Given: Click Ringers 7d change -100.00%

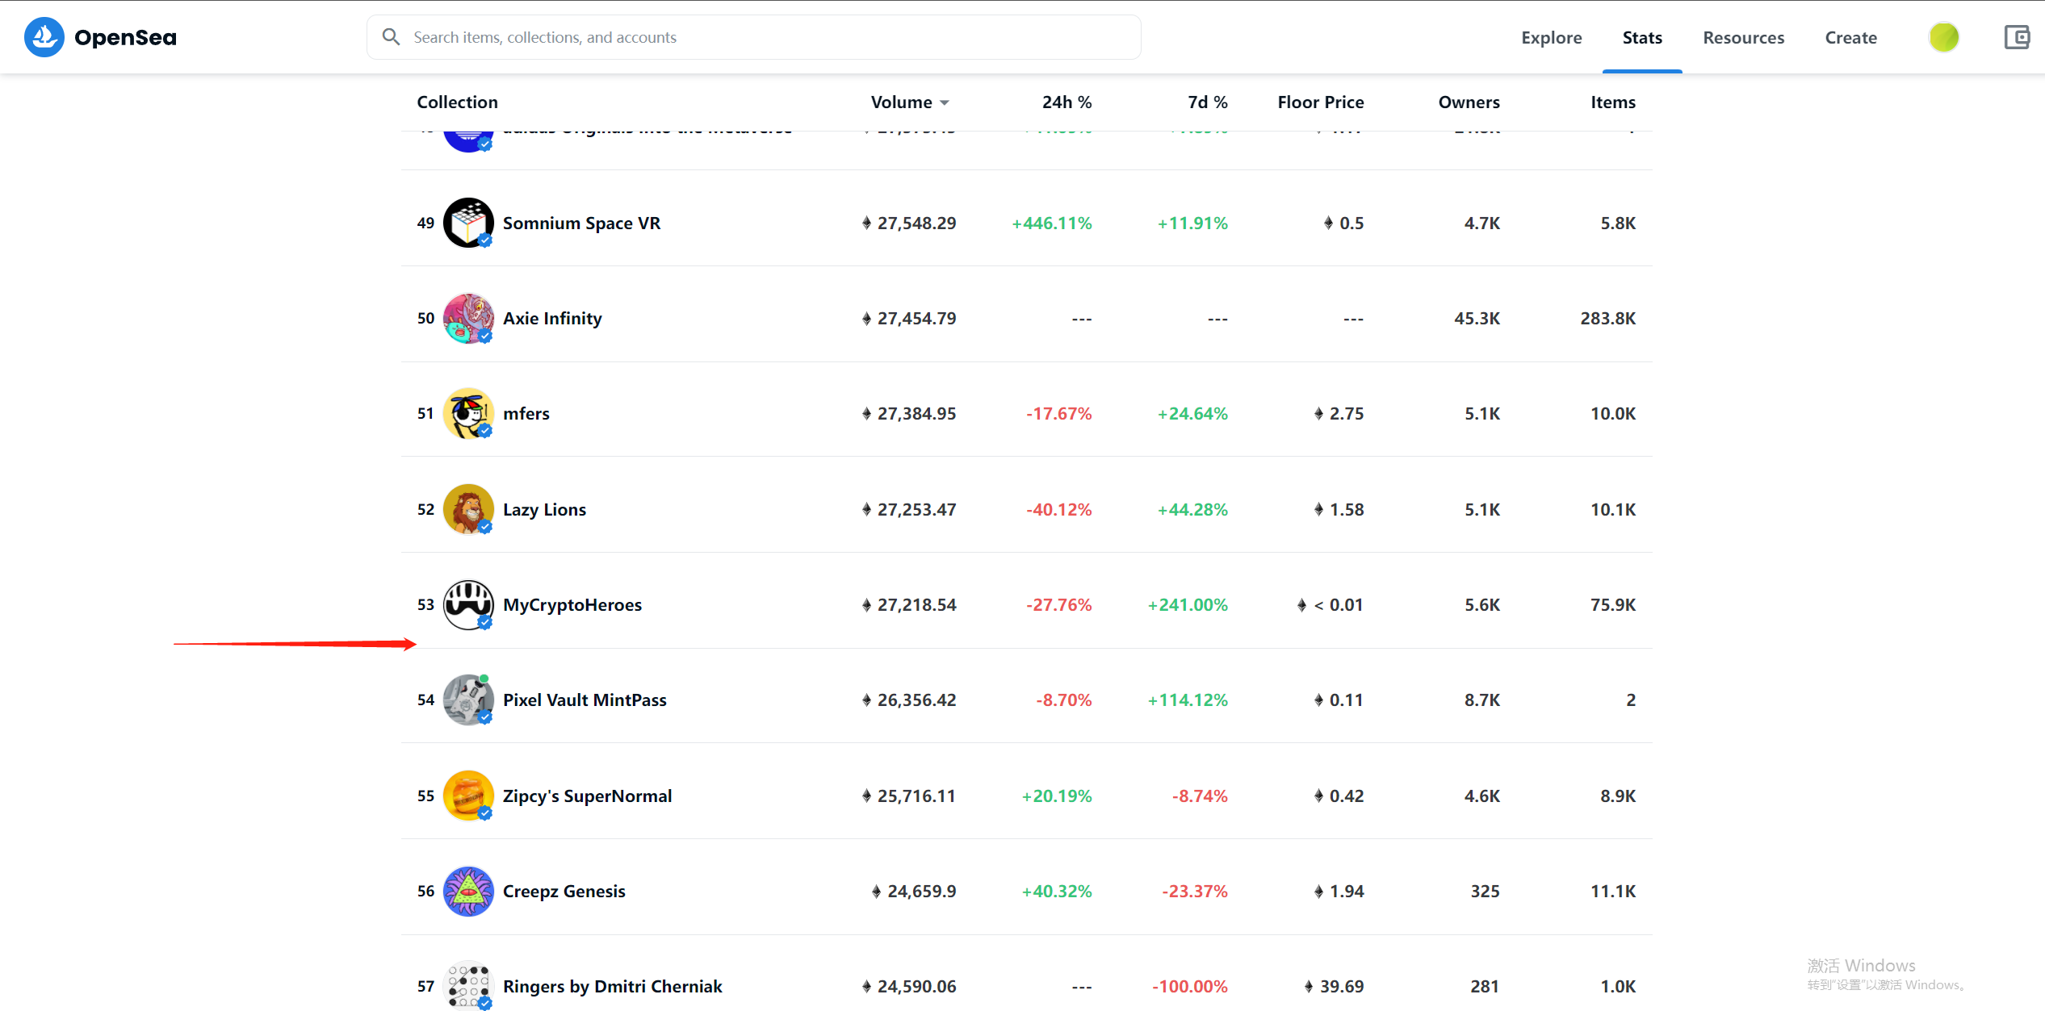Looking at the screenshot, I should [x=1189, y=986].
